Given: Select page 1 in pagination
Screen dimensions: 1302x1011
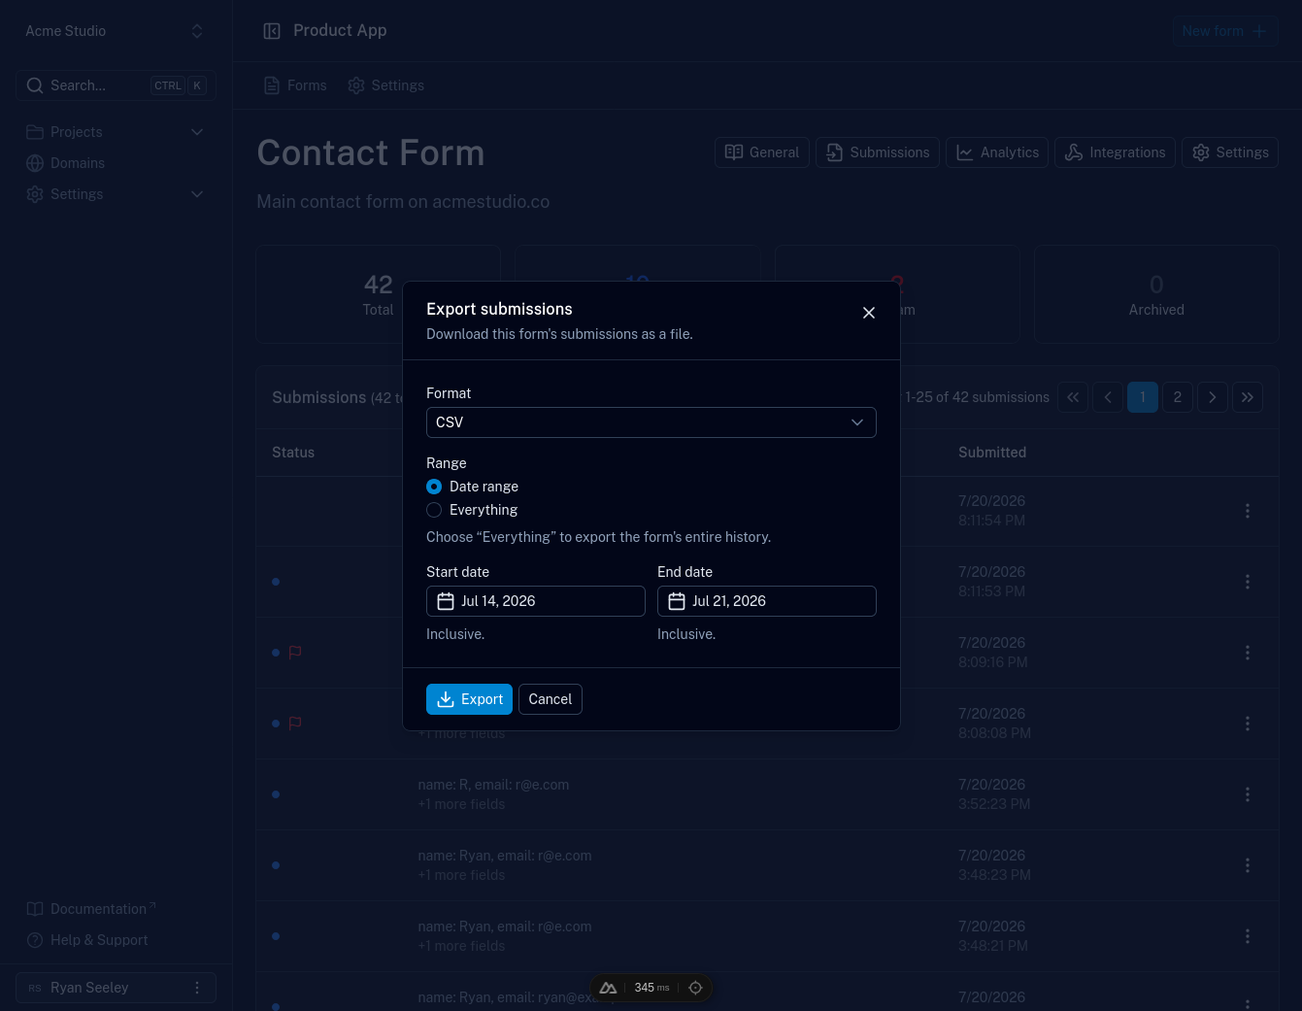Looking at the screenshot, I should [1143, 397].
